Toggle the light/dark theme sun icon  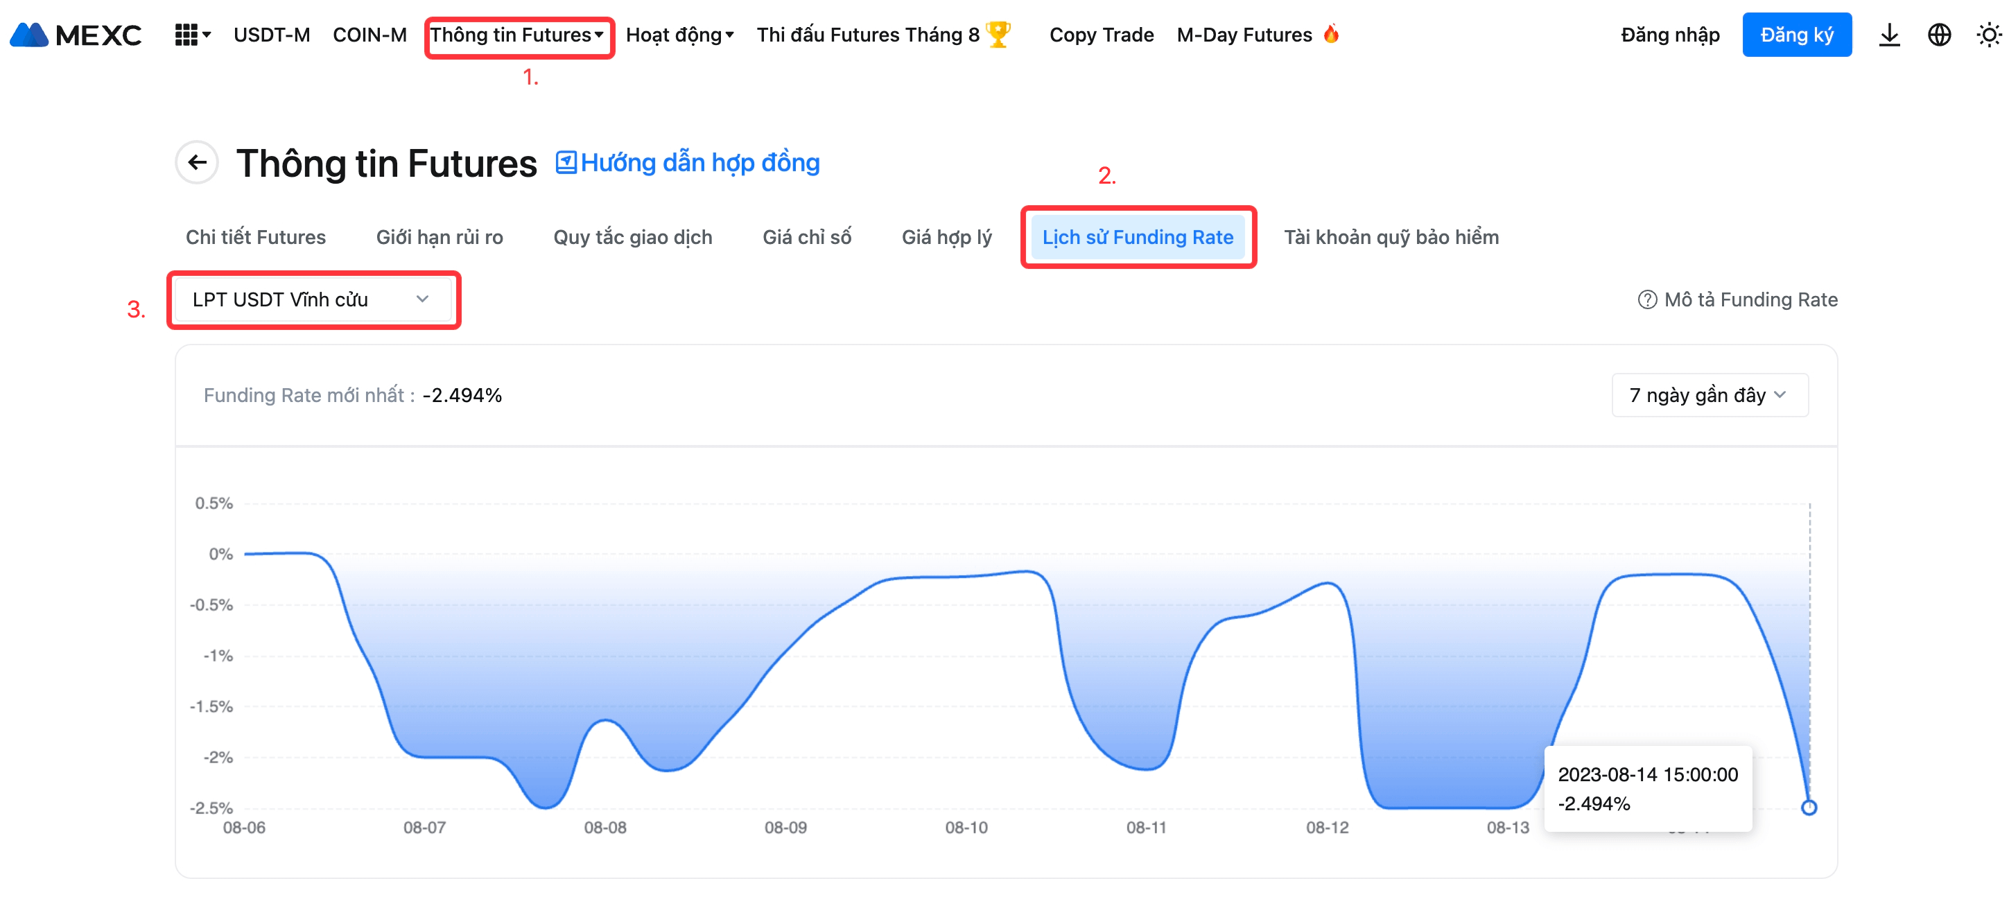pos(1988,35)
